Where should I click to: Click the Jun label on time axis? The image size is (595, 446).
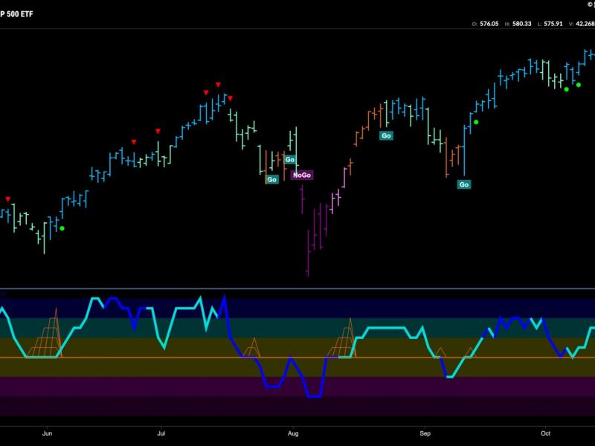click(47, 433)
